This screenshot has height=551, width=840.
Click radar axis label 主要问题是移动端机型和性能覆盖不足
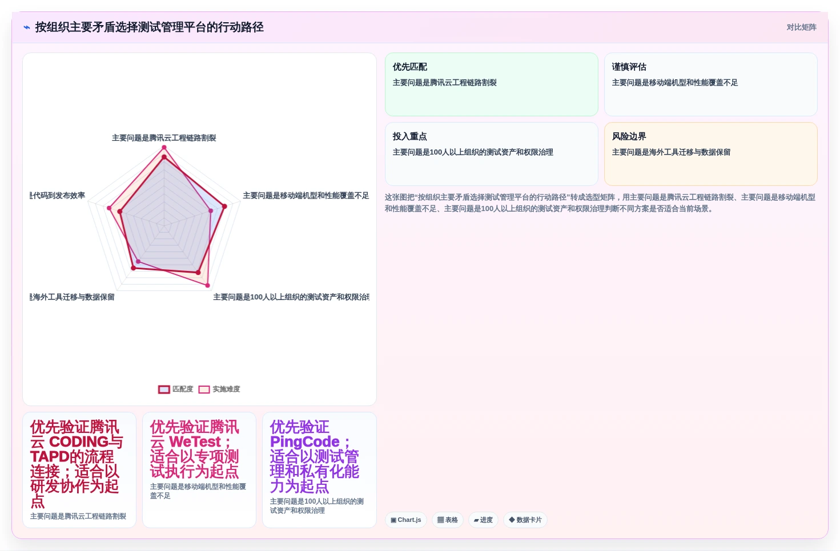[x=306, y=196]
